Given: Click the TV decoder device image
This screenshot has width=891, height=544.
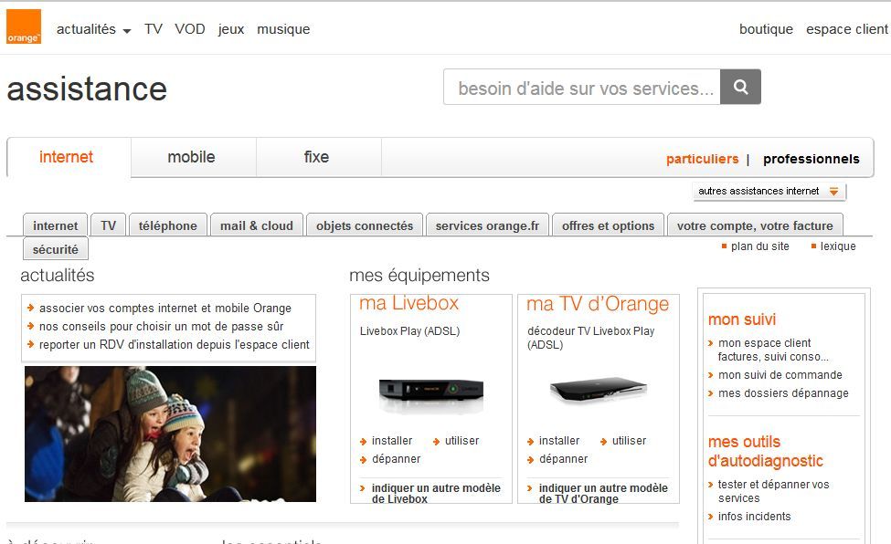Looking at the screenshot, I should pyautogui.click(x=598, y=390).
